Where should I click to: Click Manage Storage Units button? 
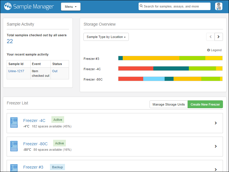pyautogui.click(x=169, y=104)
